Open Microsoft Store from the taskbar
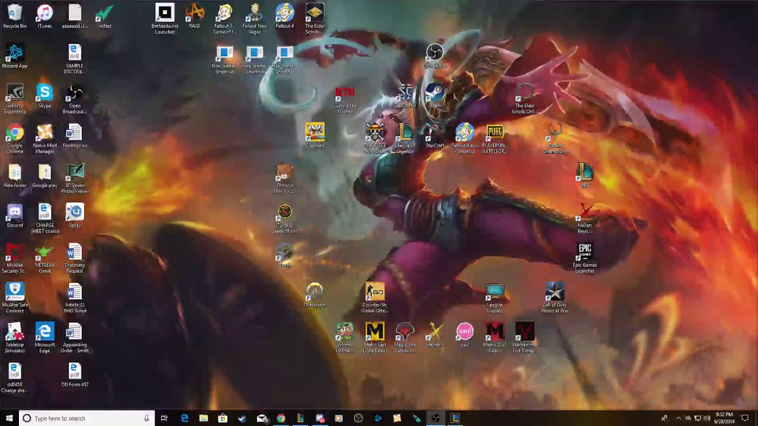This screenshot has width=758, height=426. tap(223, 418)
